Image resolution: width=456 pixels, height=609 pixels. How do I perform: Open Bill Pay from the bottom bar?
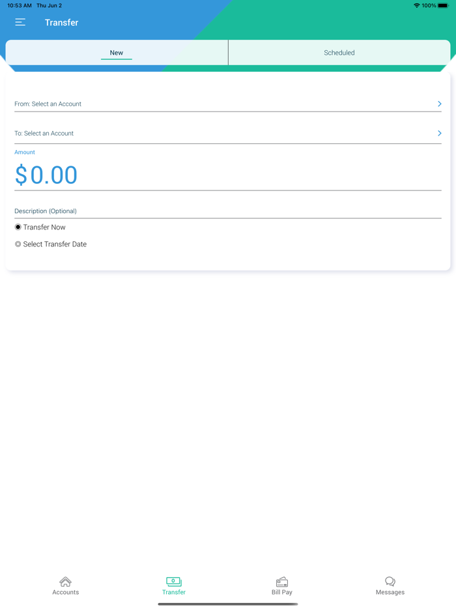point(281,582)
